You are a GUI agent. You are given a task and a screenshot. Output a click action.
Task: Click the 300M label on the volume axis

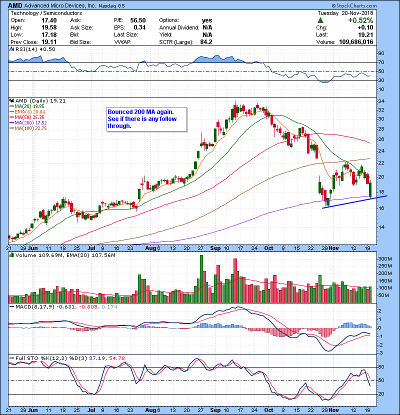click(385, 259)
